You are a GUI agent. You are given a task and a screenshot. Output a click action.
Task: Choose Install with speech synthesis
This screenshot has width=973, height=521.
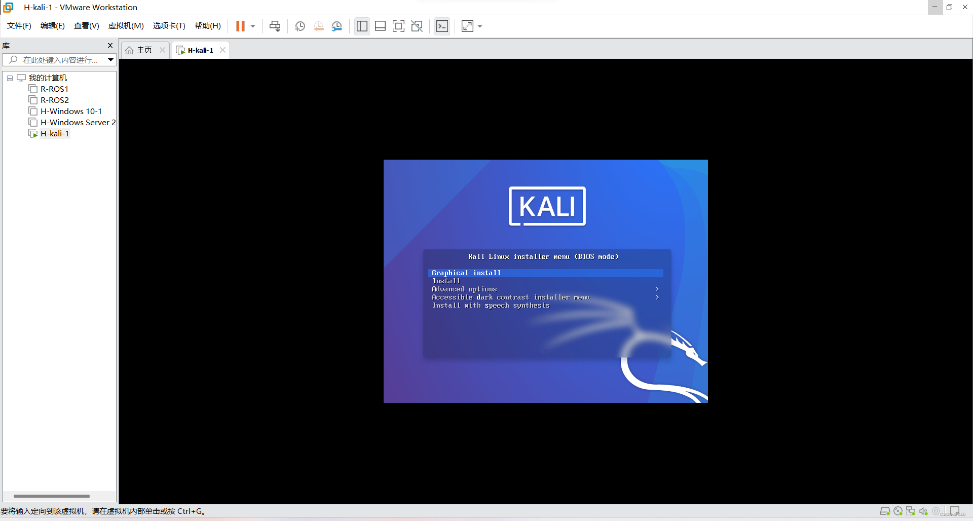(x=546, y=306)
